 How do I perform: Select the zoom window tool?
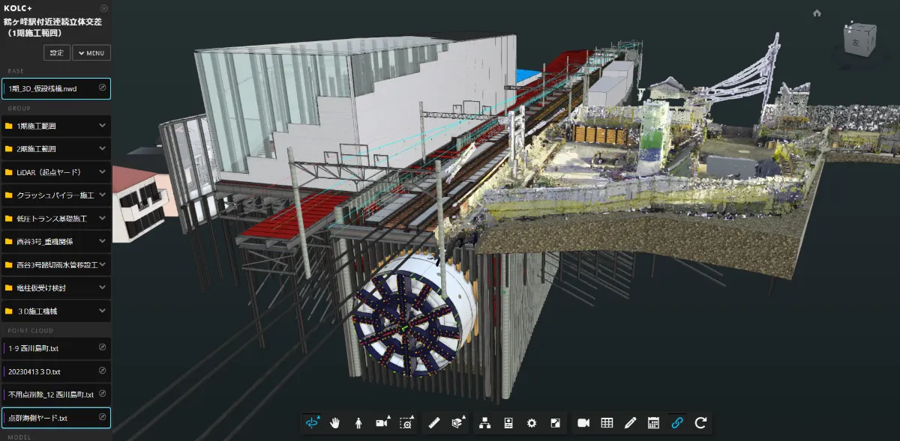406,423
